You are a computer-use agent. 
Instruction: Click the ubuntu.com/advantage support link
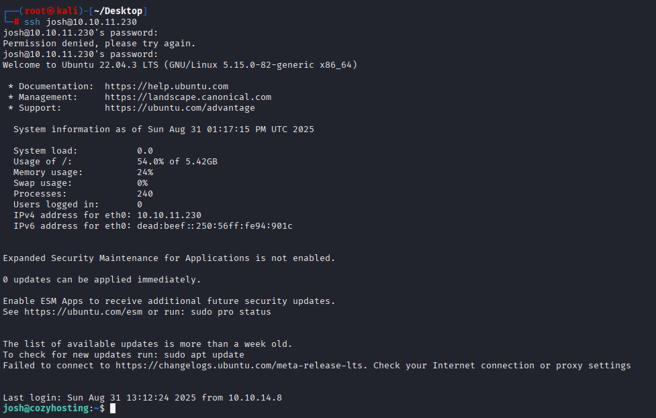179,108
